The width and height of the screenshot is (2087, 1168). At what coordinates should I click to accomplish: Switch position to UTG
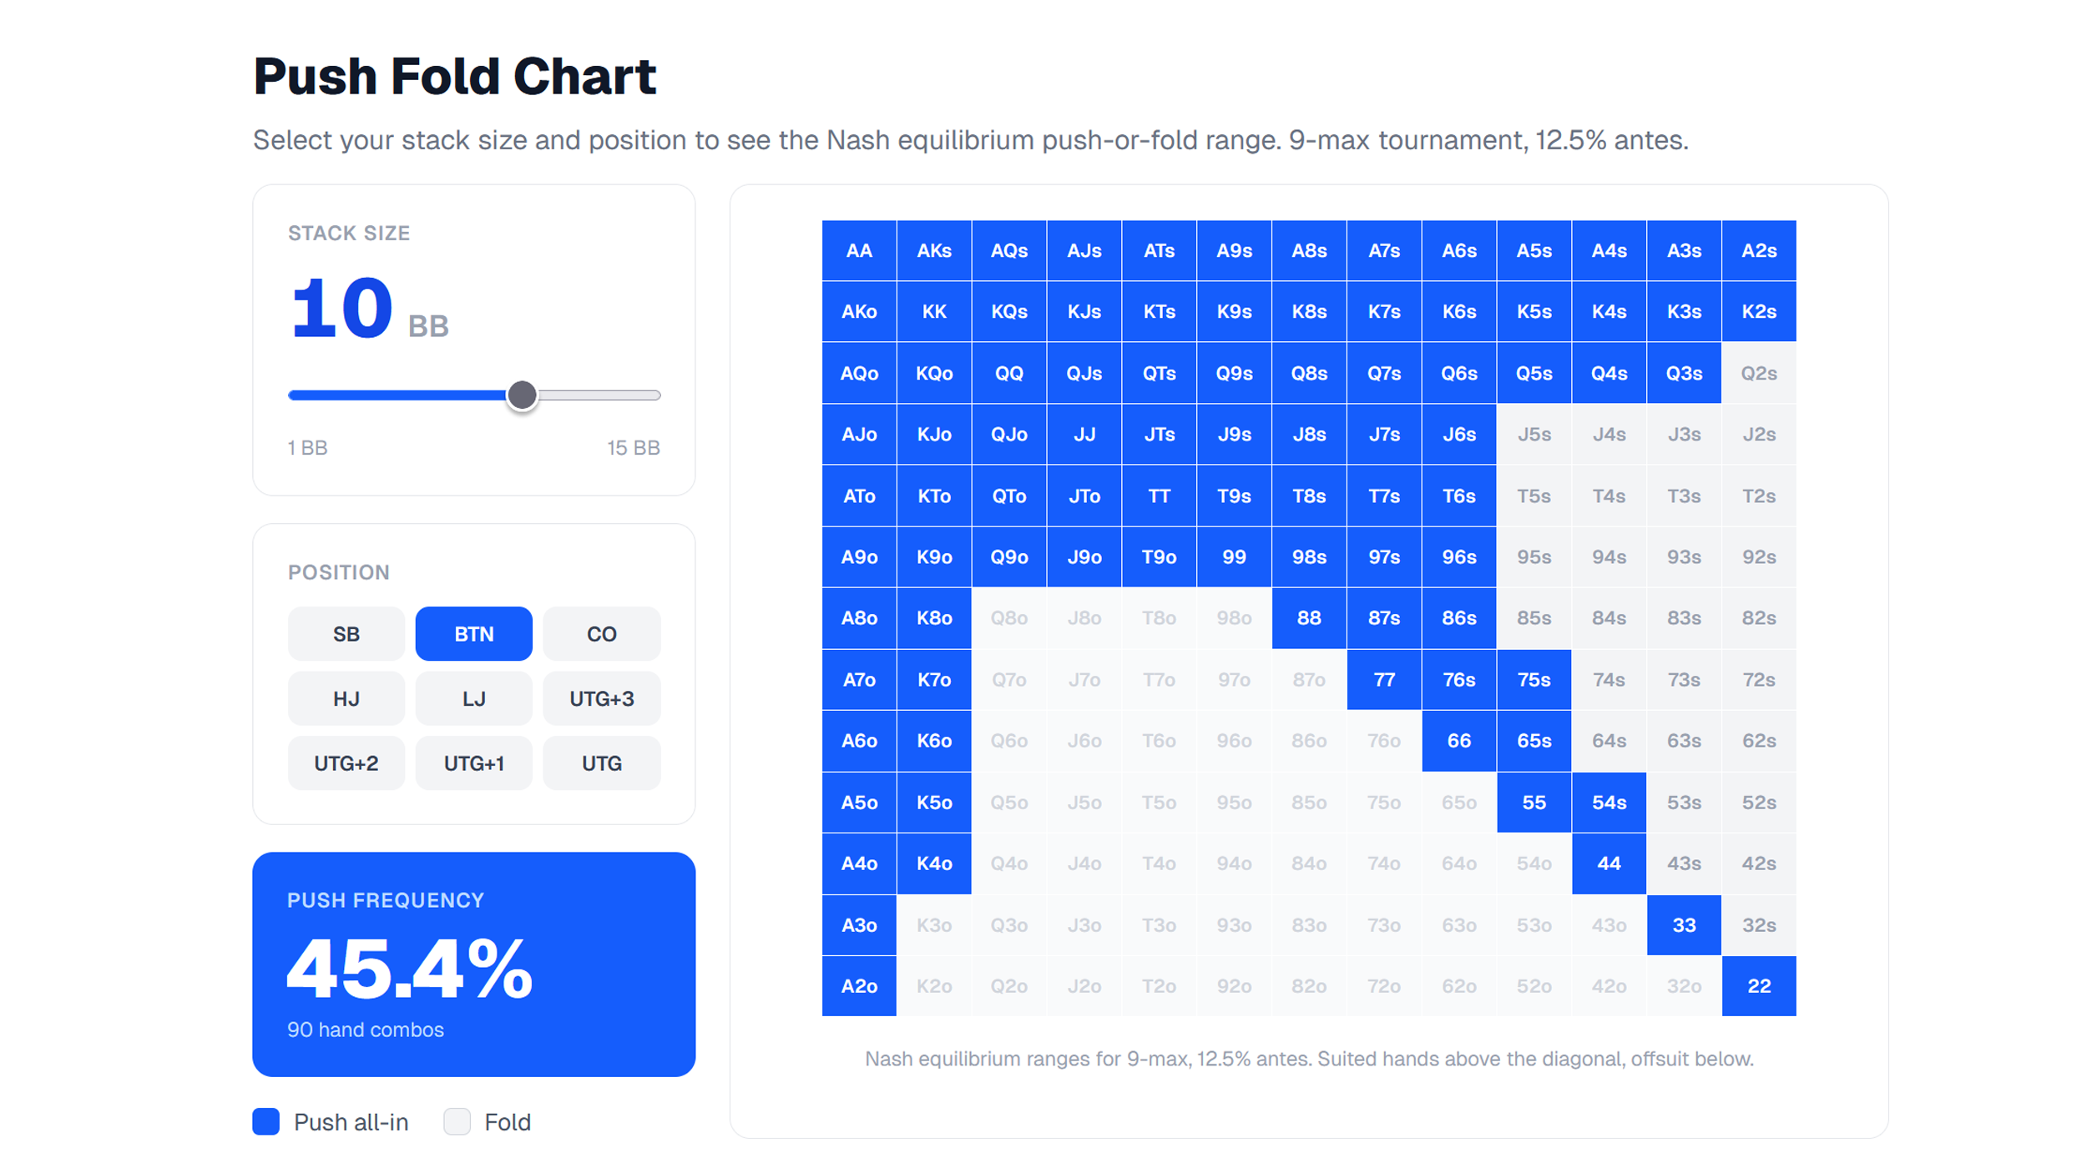tap(601, 763)
